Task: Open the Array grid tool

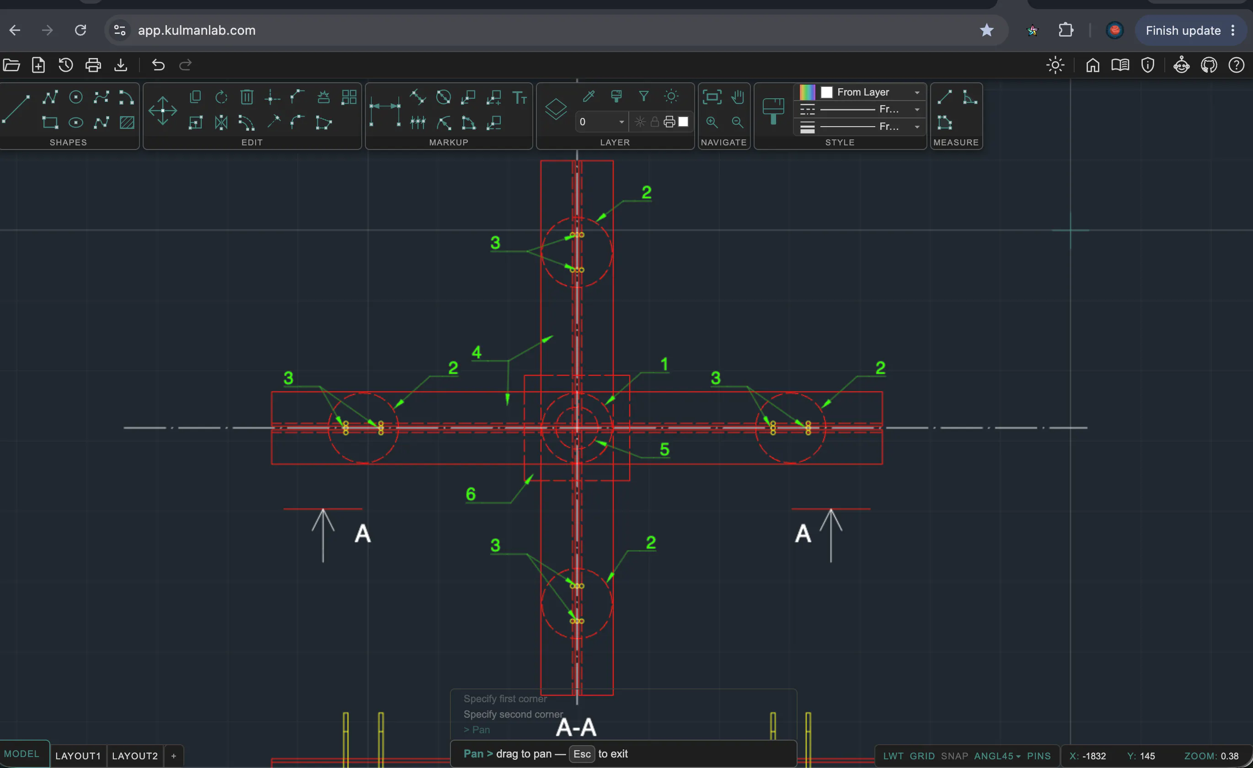Action: [x=349, y=96]
